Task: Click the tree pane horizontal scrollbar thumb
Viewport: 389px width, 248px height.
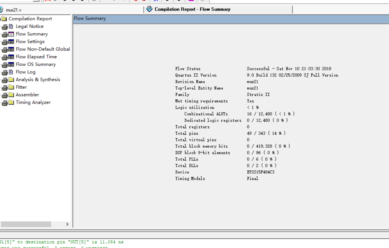Action: coord(26,224)
